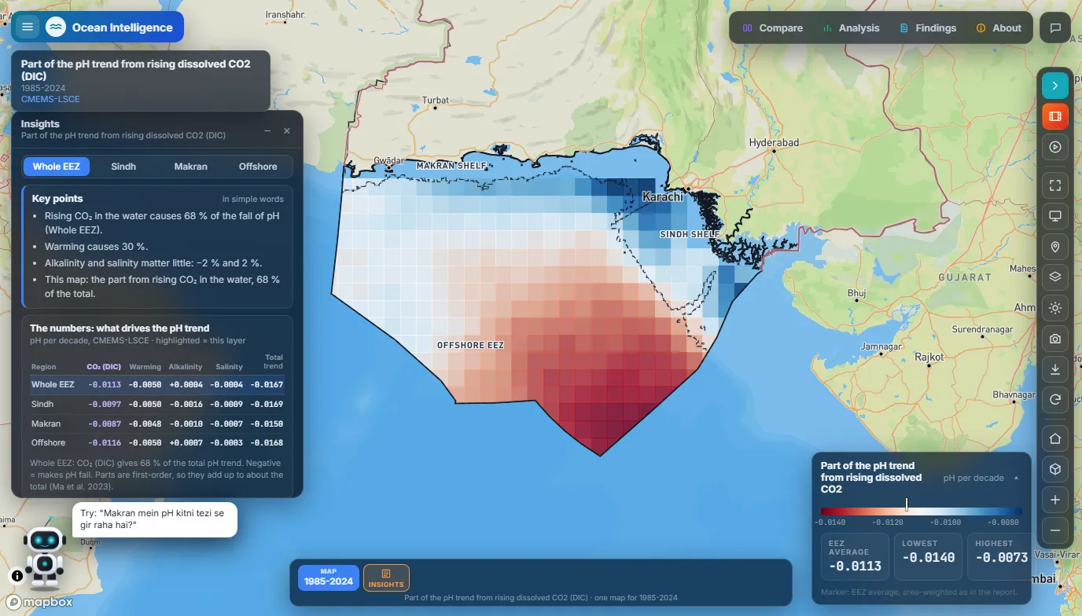Click the legend color scale bar
The width and height of the screenshot is (1082, 616).
pyautogui.click(x=922, y=511)
